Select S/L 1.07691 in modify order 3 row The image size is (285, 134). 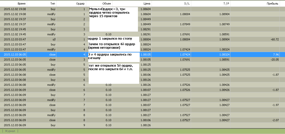pos(185,34)
